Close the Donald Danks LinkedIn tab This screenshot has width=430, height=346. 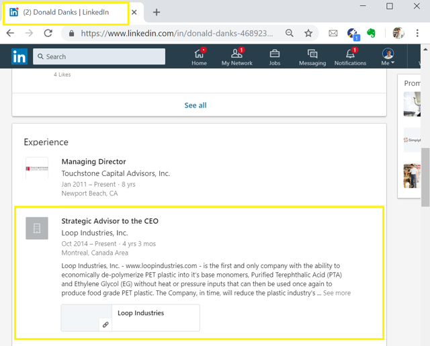click(134, 12)
